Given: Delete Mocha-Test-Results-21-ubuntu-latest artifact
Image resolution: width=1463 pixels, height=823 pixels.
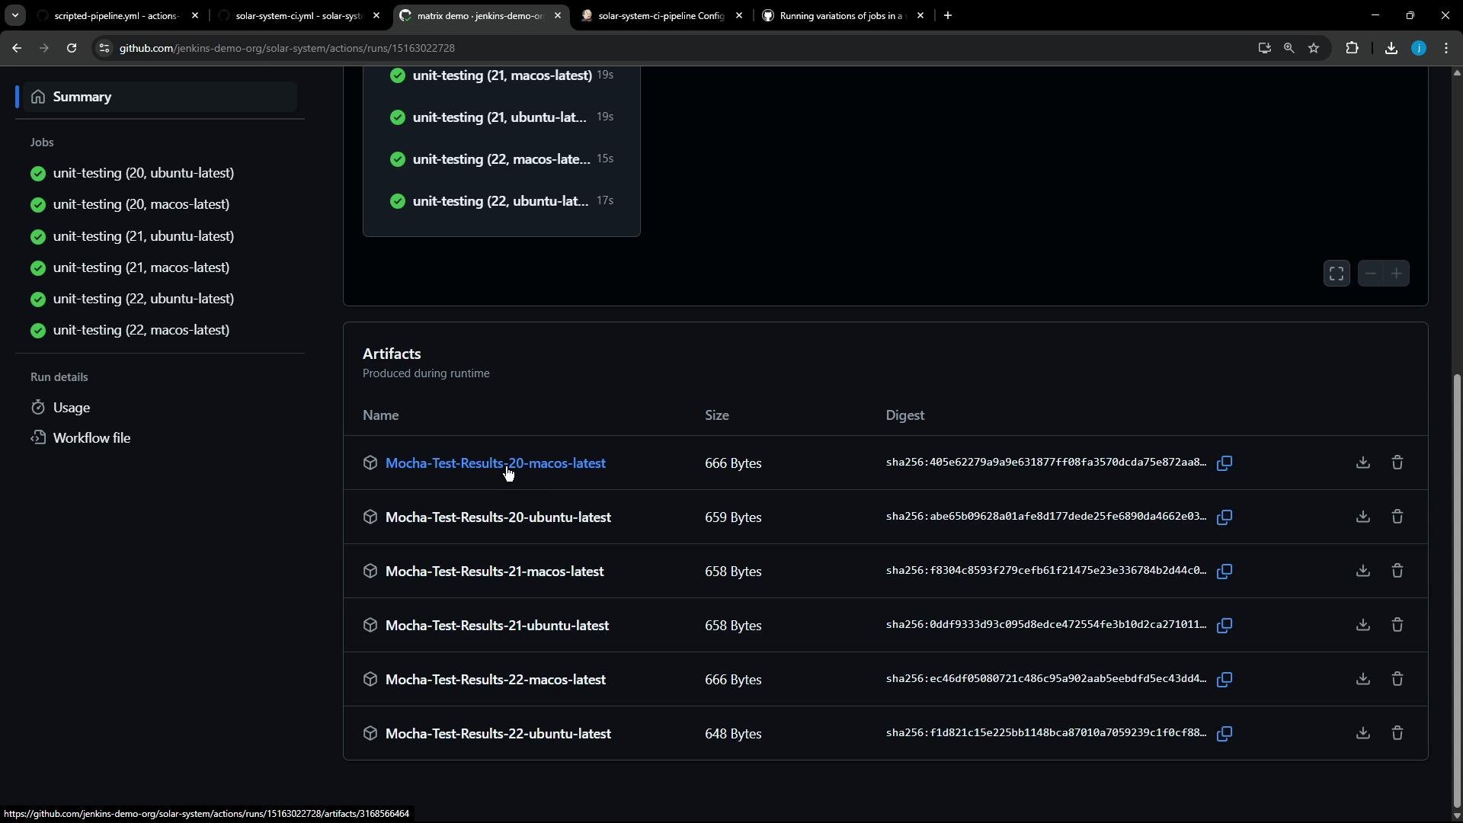Looking at the screenshot, I should [1397, 625].
